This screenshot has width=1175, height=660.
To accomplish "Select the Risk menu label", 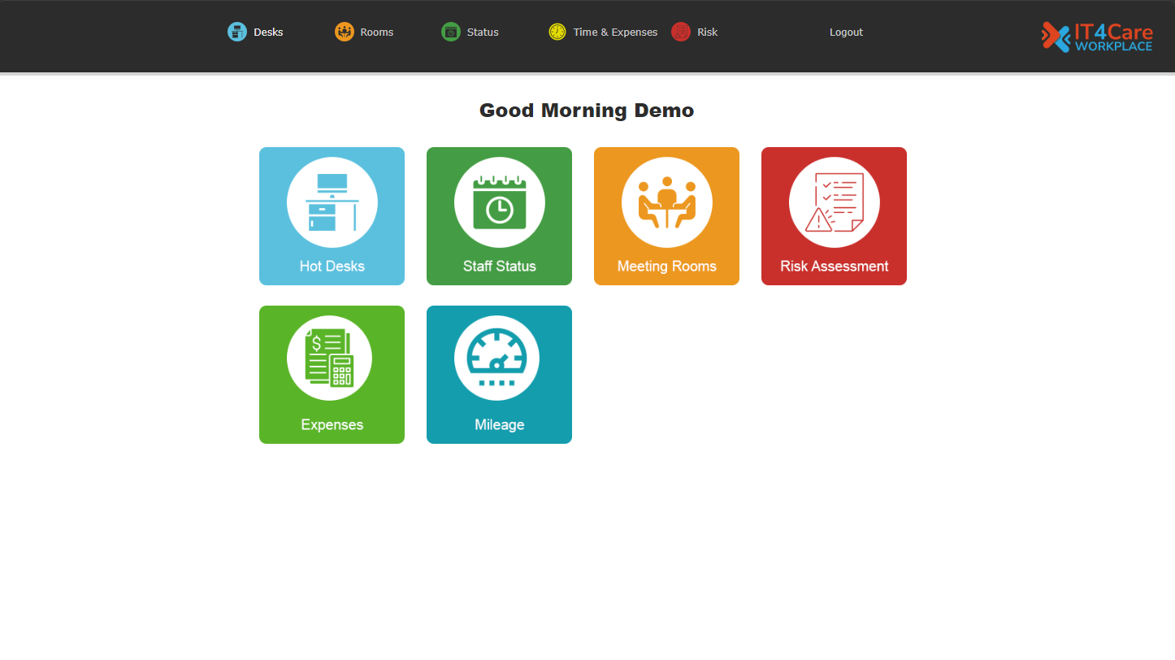I will [x=708, y=33].
